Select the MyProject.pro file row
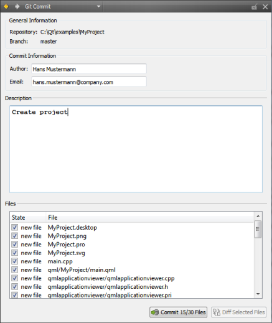The image size is (272, 323). click(132, 245)
